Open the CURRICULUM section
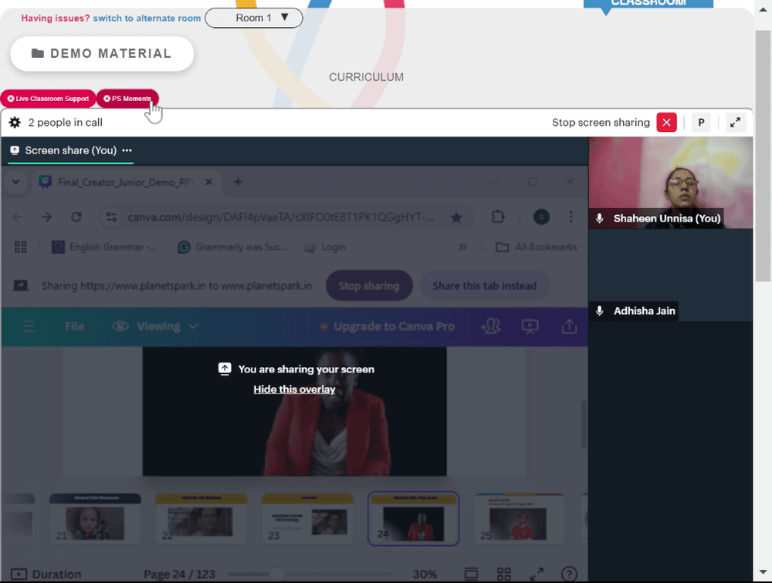Image resolution: width=772 pixels, height=583 pixels. [366, 77]
